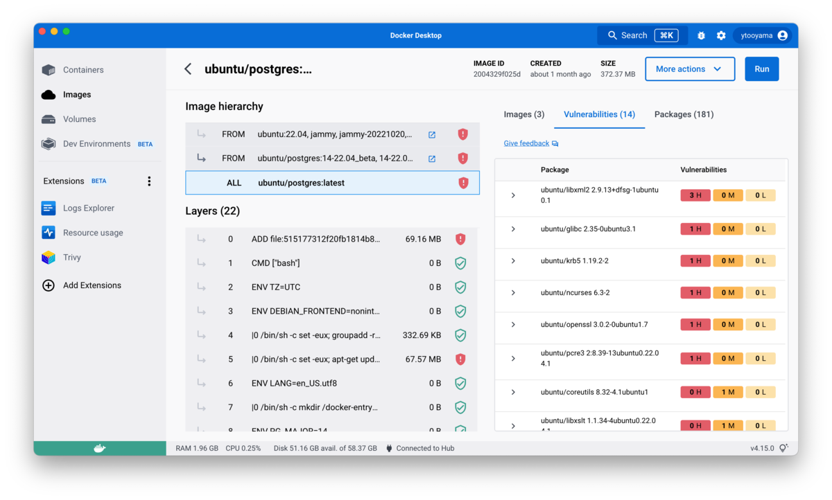Click the Give feedback link
Screen dimensions: 832x500
pyautogui.click(x=526, y=143)
